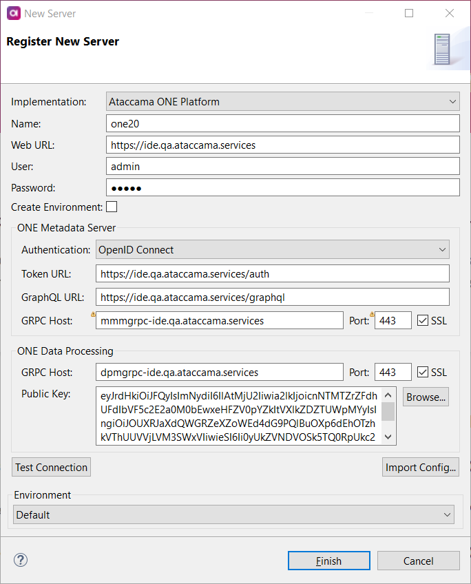Disable SSL for Data Processing GRPC connection
Screen dimensions: 471x584
423,372
